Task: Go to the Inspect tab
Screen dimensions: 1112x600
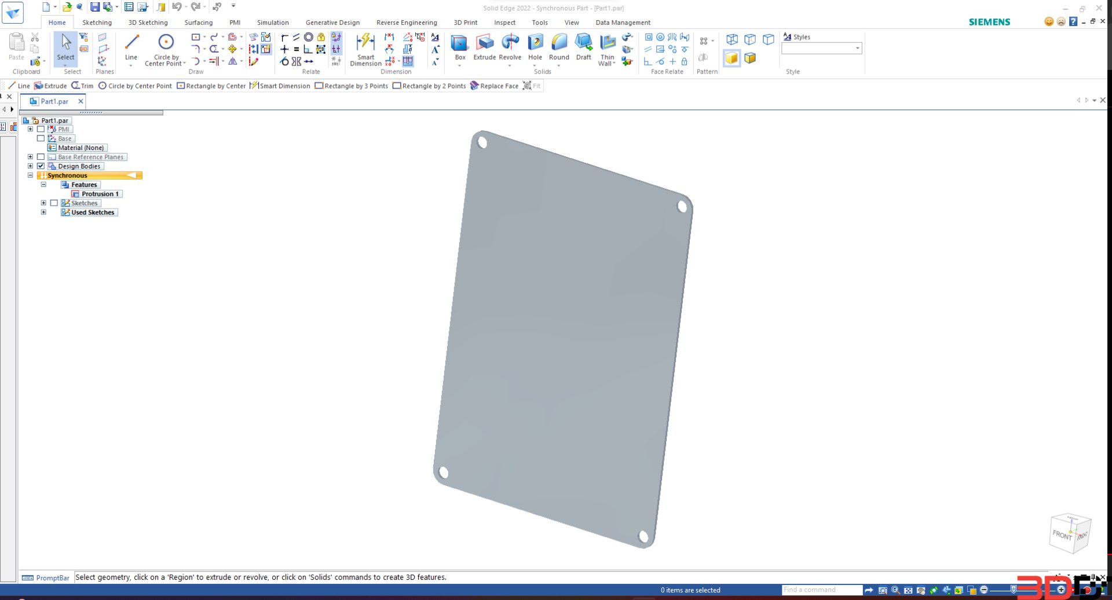Action: click(x=504, y=23)
